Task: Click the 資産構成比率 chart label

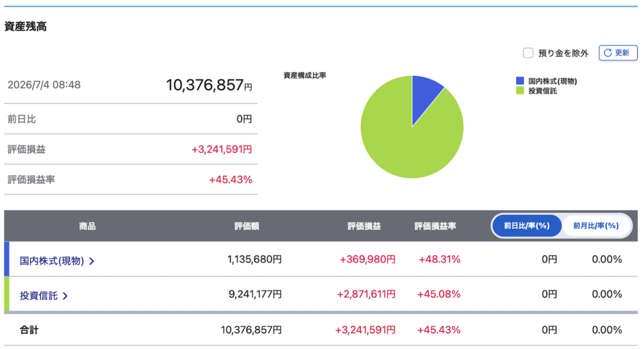Action: tap(305, 75)
